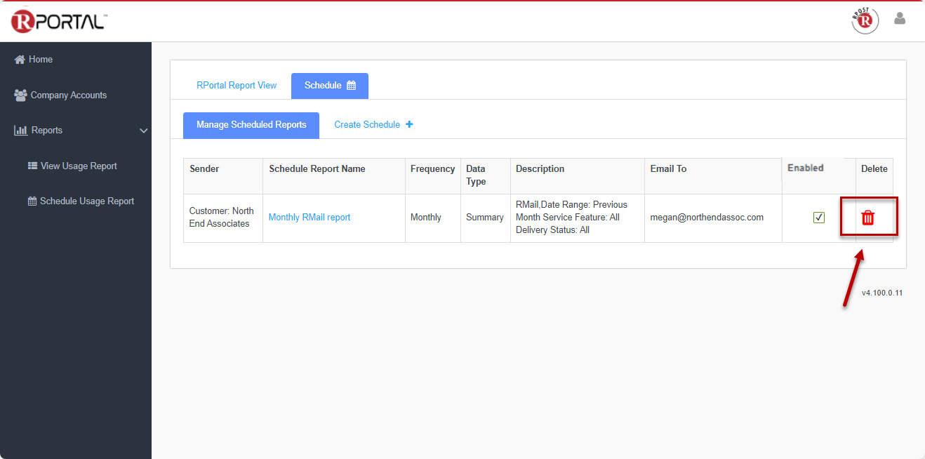
Task: Open the Create Schedule tab
Action: point(367,125)
